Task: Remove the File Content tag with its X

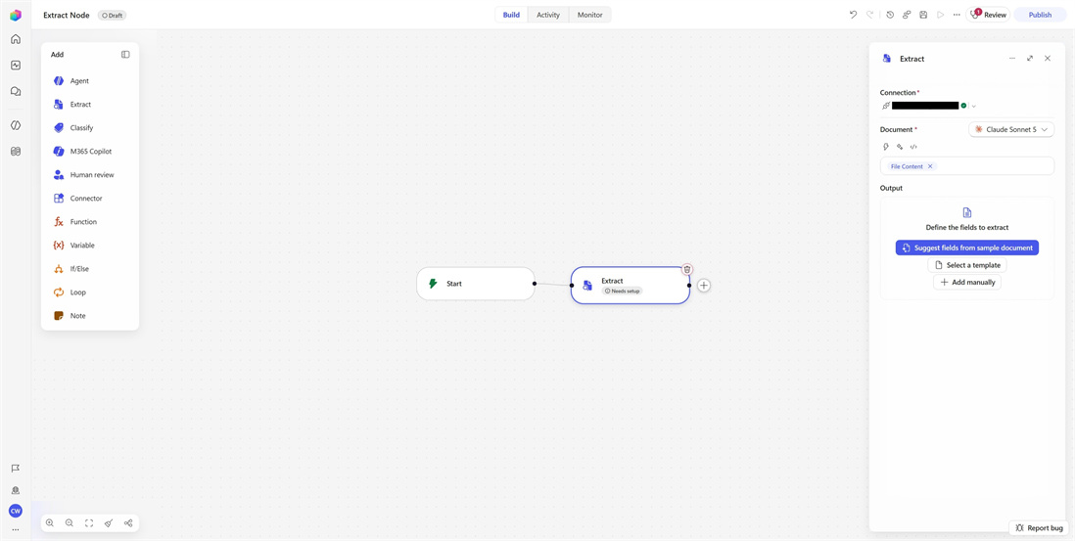Action: (930, 166)
